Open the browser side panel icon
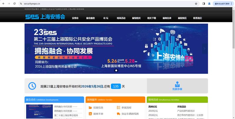This screenshot has height=119, width=235. click(x=204, y=4)
